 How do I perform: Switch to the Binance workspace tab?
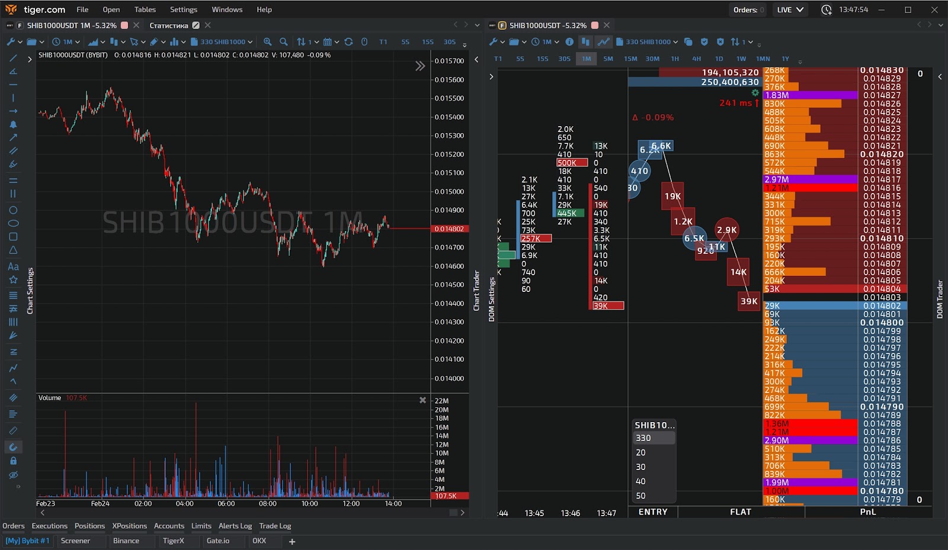(126, 541)
